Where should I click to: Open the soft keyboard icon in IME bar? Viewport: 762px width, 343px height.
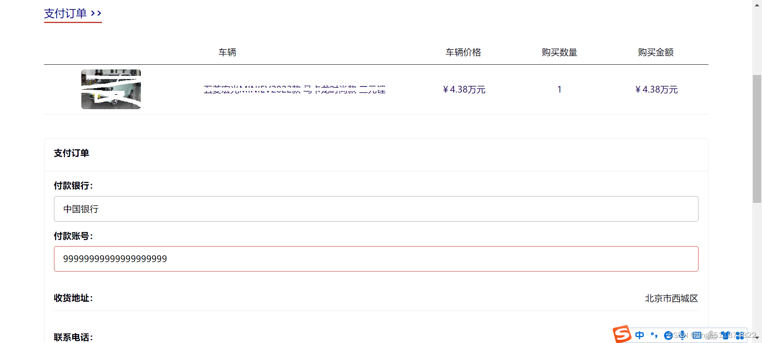[697, 335]
